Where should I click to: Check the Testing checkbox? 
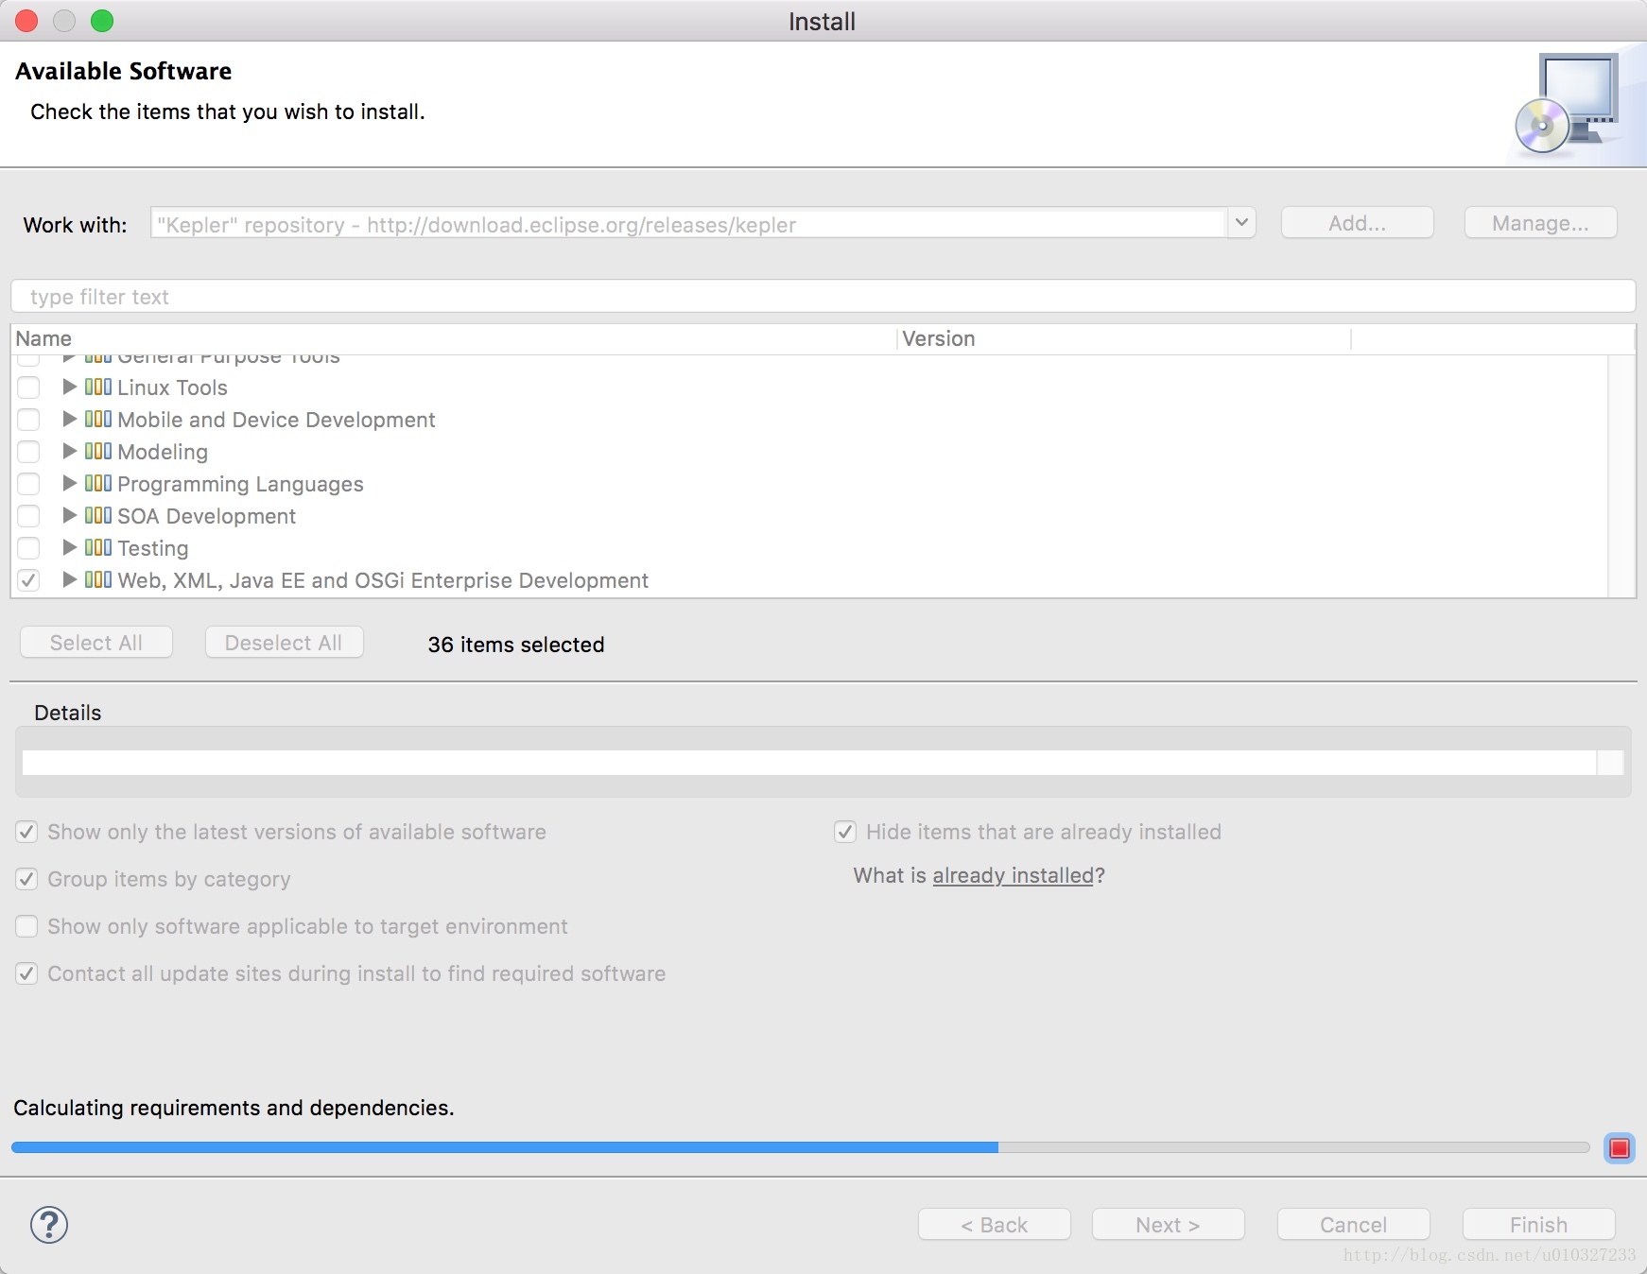(x=28, y=548)
